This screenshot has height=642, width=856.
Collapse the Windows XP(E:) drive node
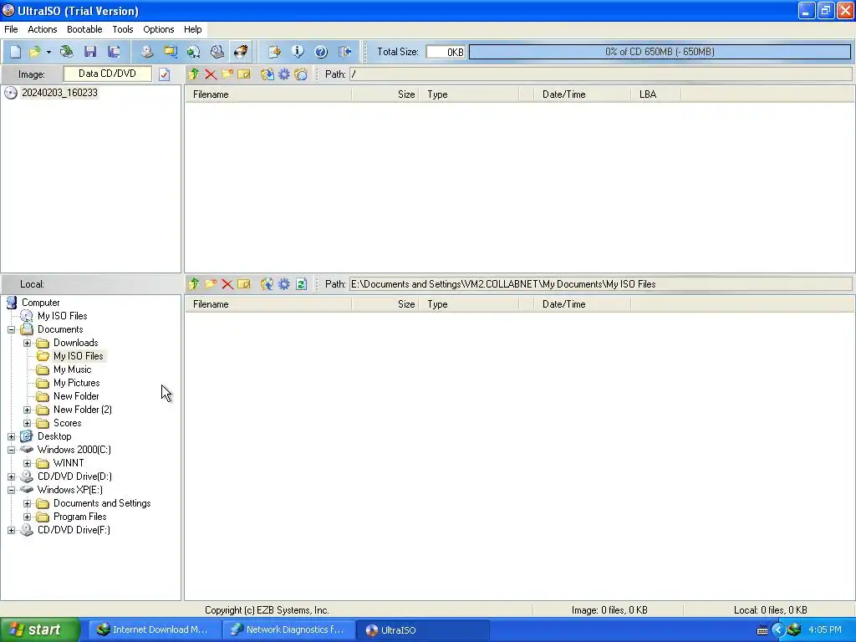click(x=11, y=490)
